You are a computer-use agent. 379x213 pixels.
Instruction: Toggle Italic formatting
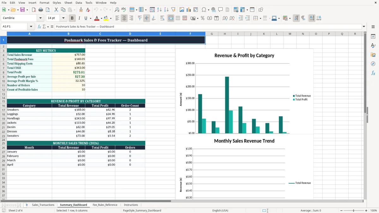tap(79, 18)
